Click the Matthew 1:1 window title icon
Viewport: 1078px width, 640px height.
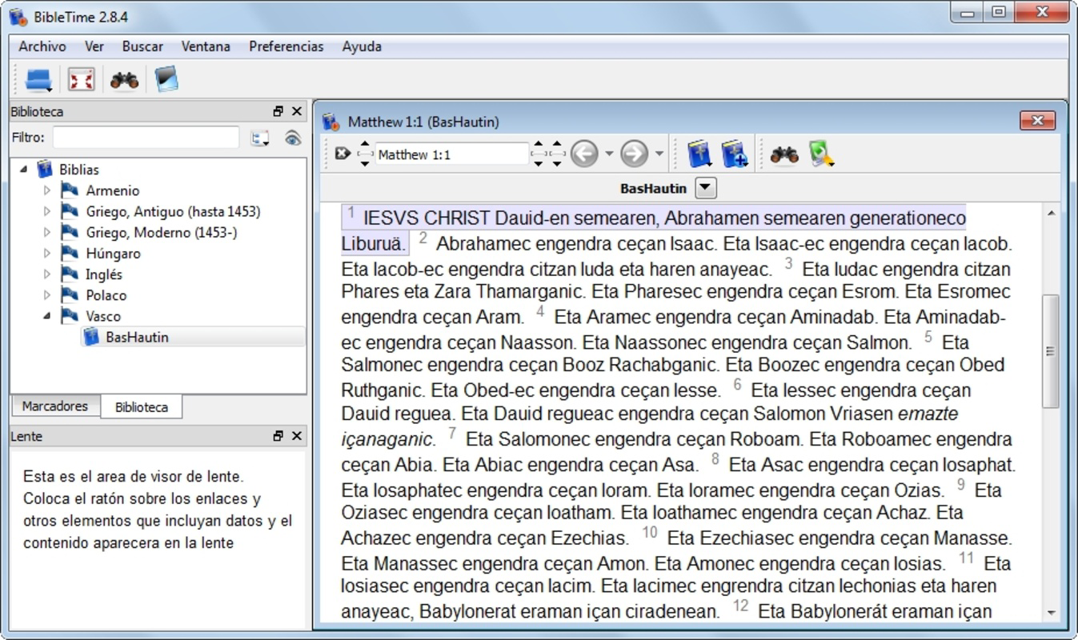point(331,122)
